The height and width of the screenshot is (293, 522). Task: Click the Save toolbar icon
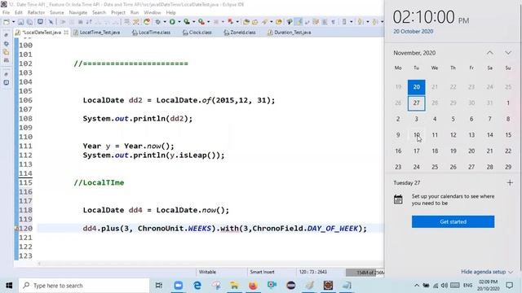coord(20,22)
